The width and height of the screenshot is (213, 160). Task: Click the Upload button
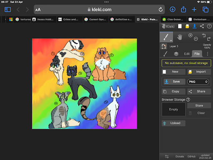pyautogui.click(x=173, y=123)
